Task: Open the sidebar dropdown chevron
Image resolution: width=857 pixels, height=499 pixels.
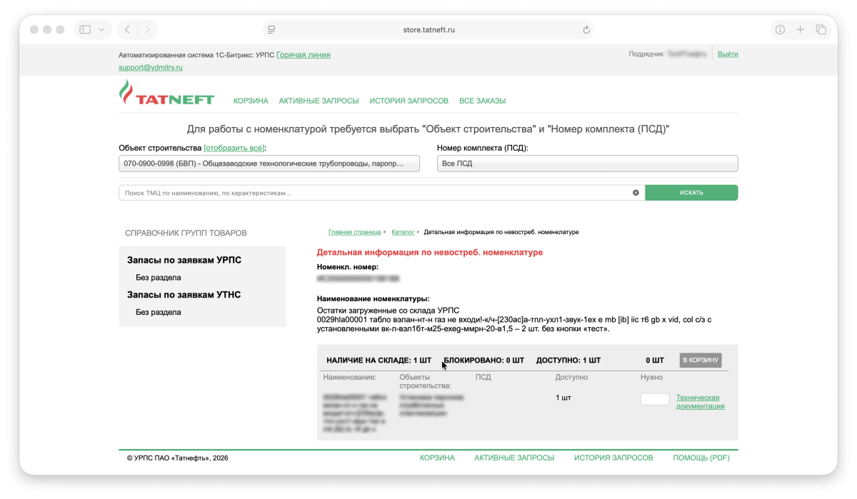Action: pos(101,30)
